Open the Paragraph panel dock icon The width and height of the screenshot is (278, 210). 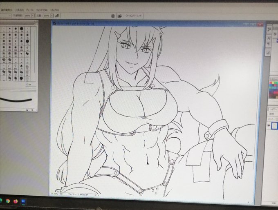coord(269,44)
